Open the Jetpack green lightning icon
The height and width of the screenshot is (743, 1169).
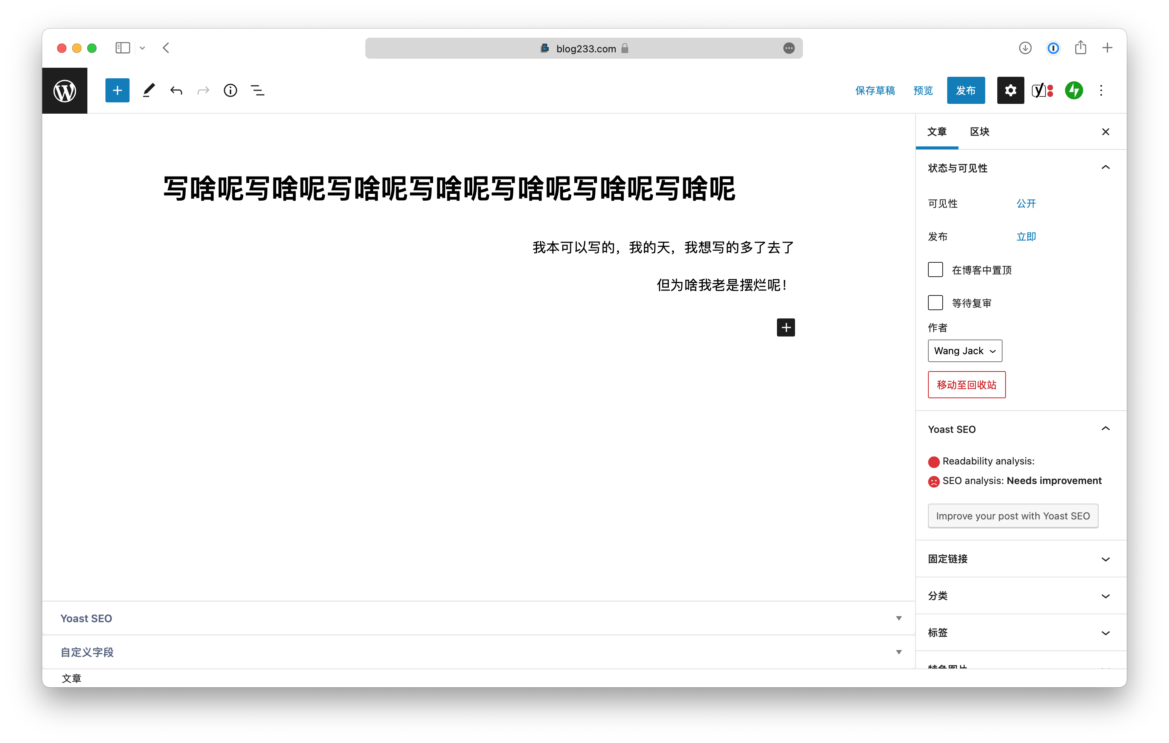coord(1074,90)
